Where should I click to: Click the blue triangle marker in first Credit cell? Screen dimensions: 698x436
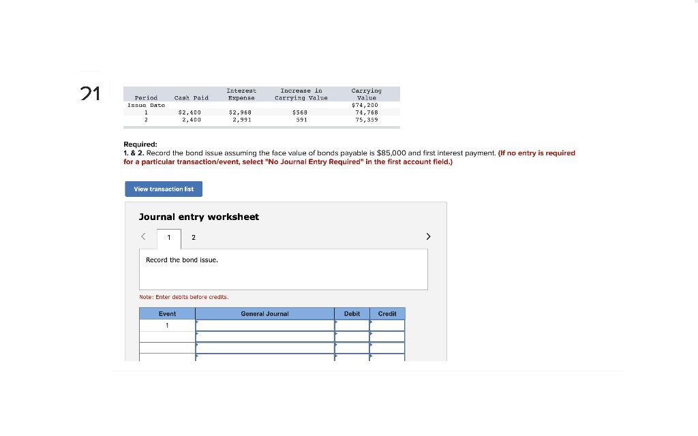[371, 323]
